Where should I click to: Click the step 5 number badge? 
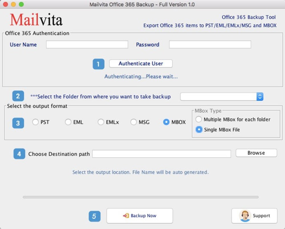[94, 216]
